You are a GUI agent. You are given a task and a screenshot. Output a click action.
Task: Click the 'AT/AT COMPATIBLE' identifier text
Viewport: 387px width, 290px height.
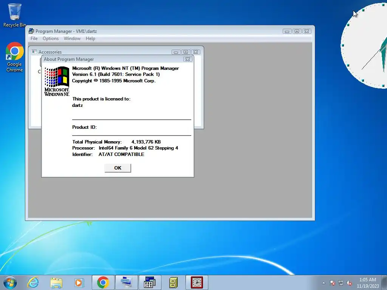121,154
